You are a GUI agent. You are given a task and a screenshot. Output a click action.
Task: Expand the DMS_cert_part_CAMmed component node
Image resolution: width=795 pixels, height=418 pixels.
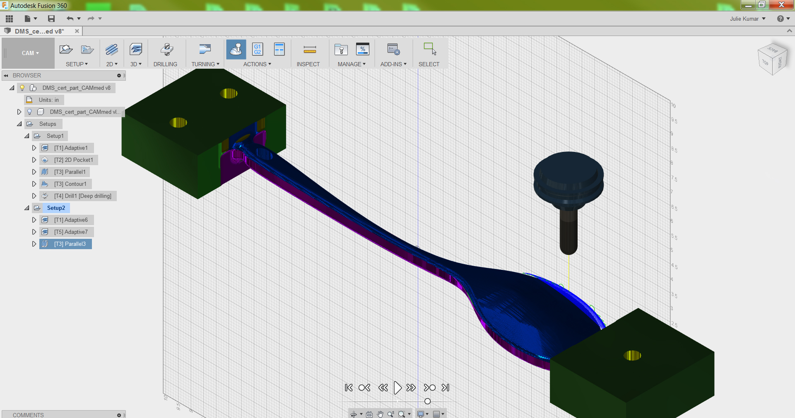pyautogui.click(x=19, y=112)
